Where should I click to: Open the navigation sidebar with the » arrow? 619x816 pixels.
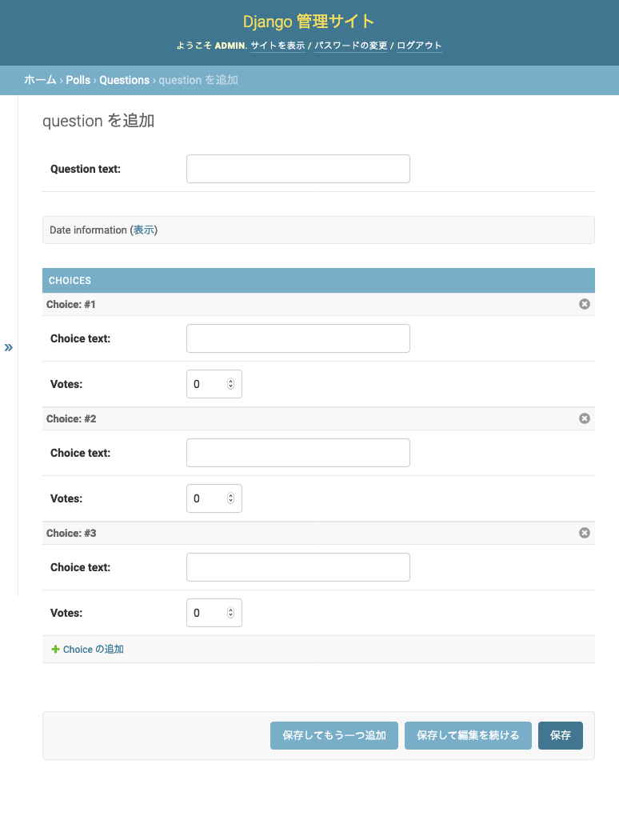(9, 347)
